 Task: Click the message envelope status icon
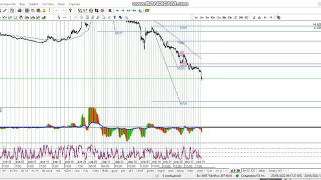pos(156,175)
